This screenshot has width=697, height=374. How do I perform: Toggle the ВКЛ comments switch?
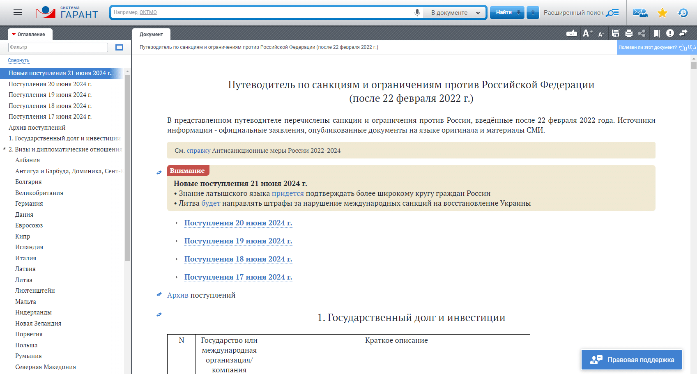571,33
